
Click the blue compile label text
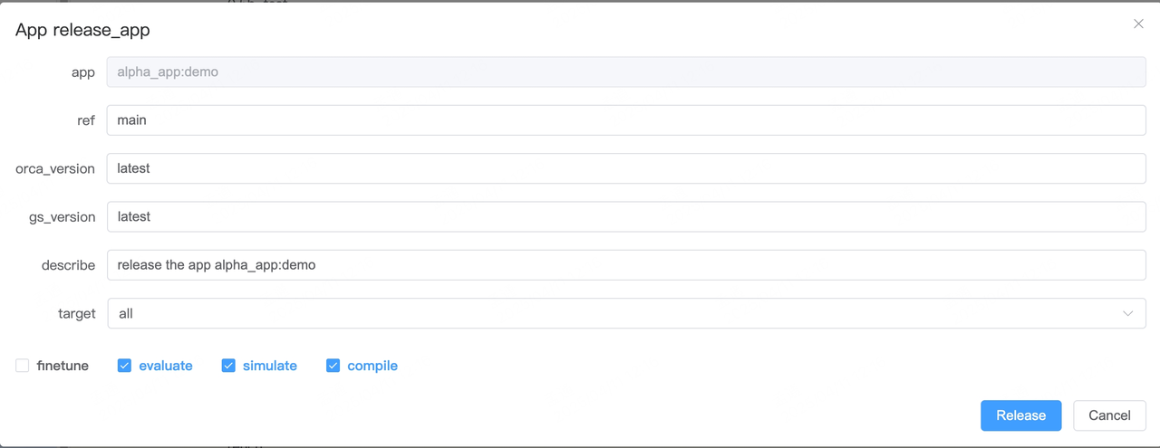click(x=372, y=366)
